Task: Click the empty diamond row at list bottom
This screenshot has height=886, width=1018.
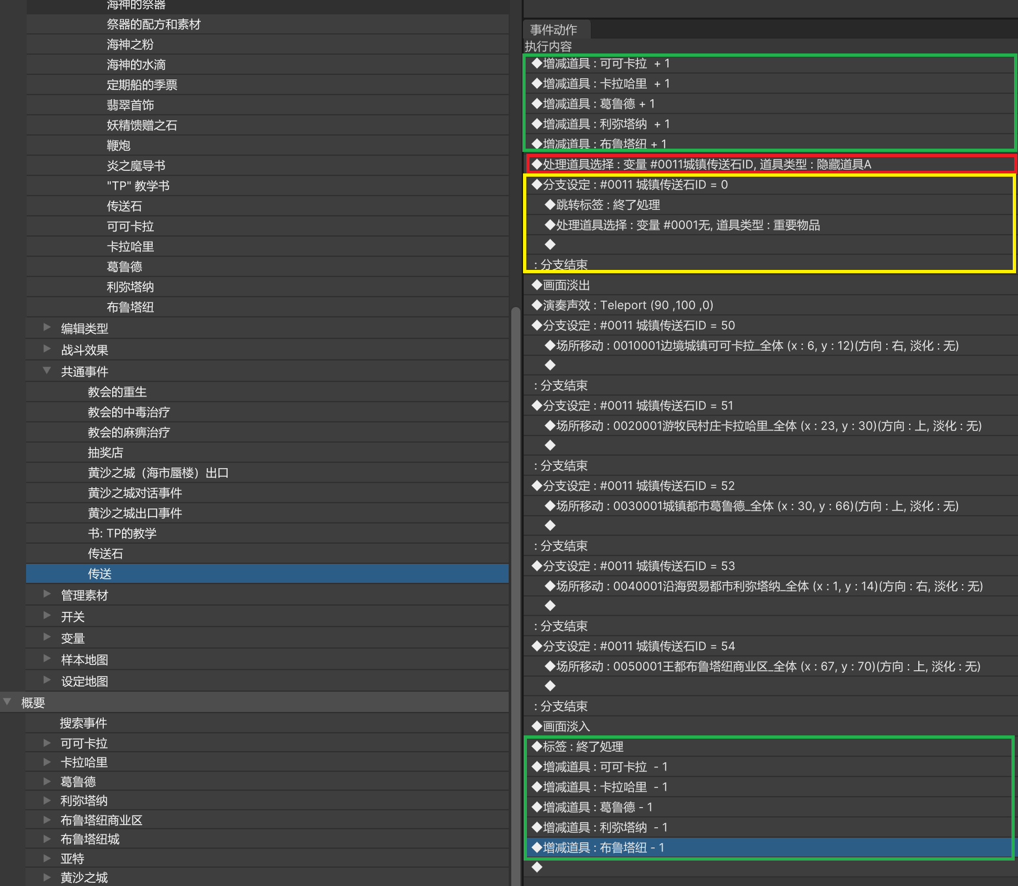Action: click(x=537, y=867)
